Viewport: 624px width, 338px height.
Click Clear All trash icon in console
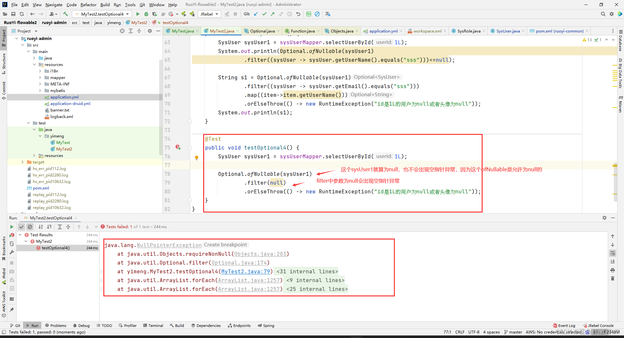click(613, 279)
